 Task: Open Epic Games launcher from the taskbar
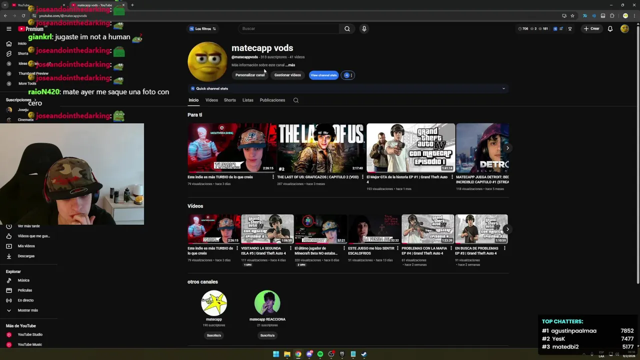click(342, 354)
